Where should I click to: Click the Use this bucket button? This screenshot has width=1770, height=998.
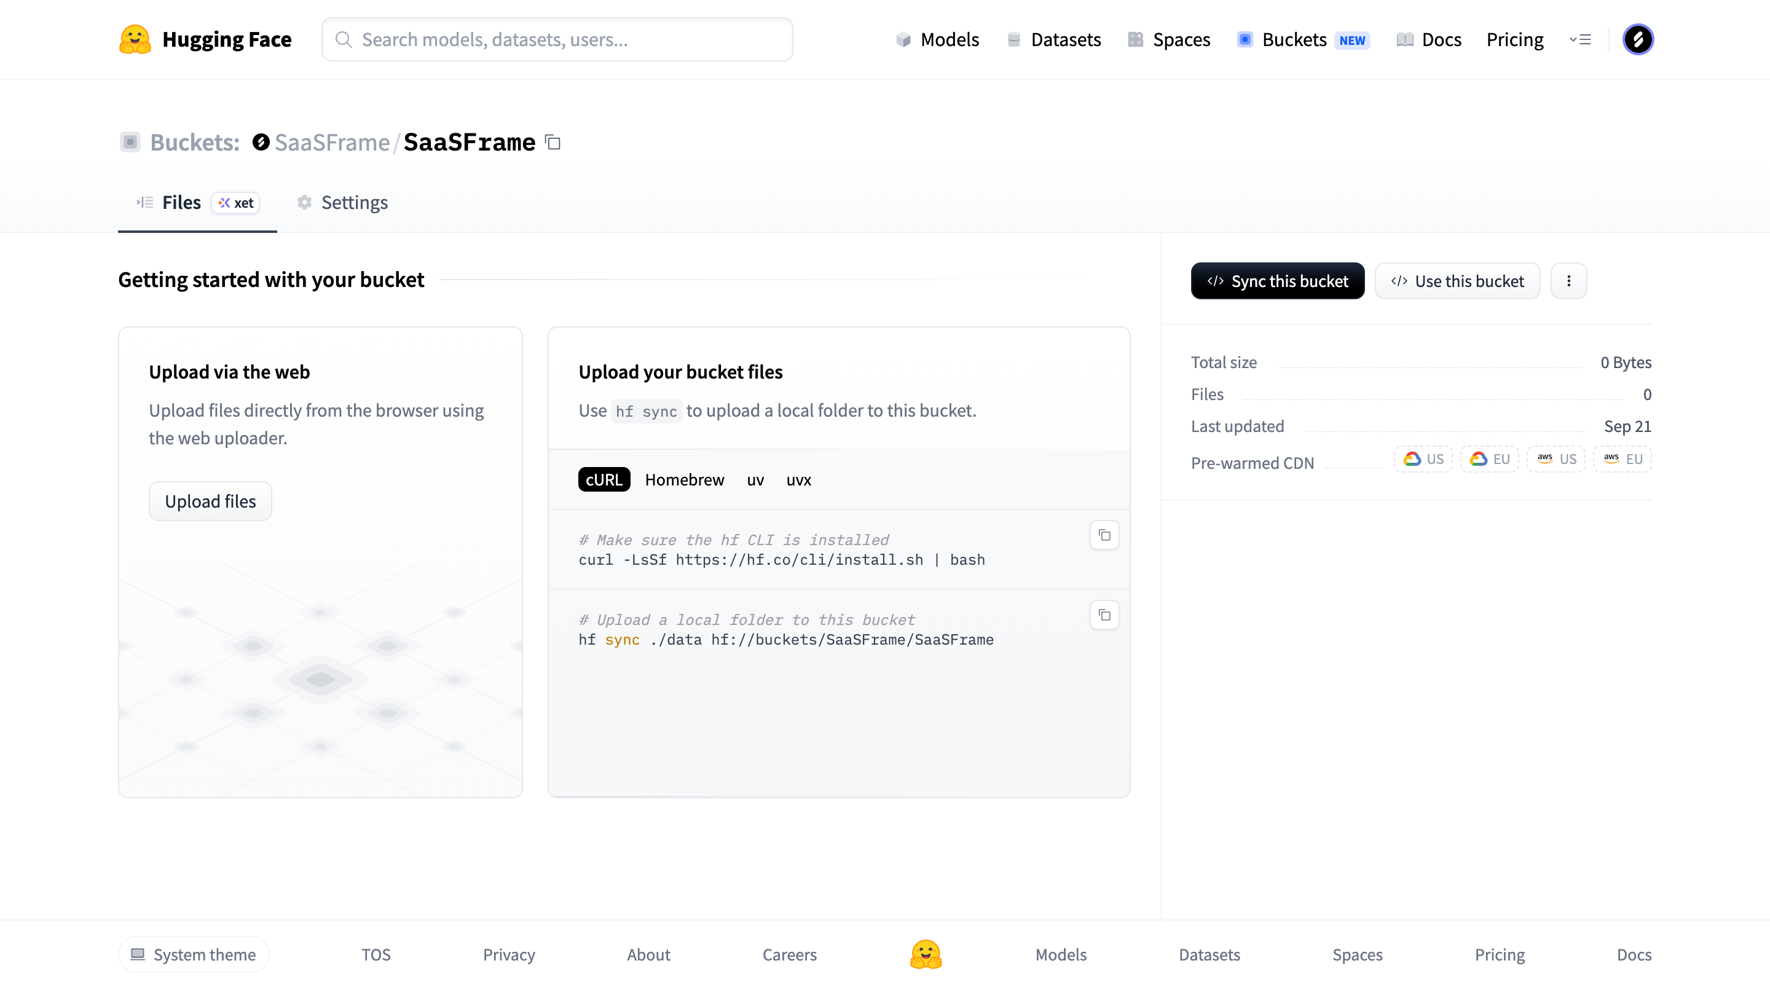click(1457, 281)
